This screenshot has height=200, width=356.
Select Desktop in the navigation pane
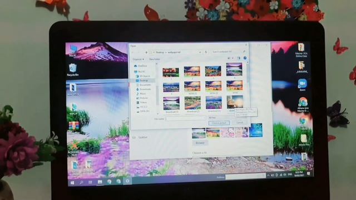pyautogui.click(x=142, y=81)
